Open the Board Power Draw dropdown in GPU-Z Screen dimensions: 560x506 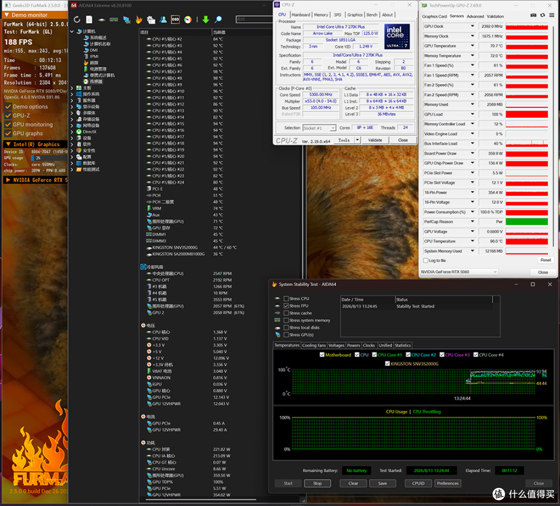pyautogui.click(x=472, y=153)
